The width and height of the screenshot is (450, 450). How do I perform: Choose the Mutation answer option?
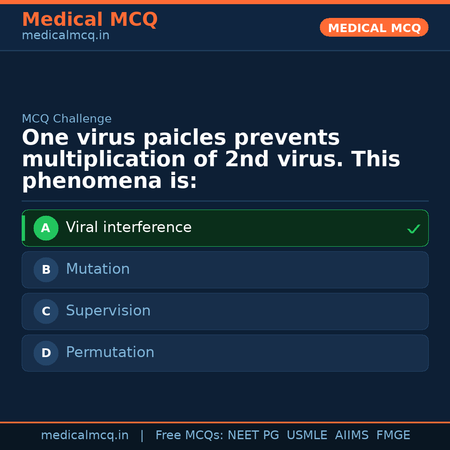coord(98,269)
